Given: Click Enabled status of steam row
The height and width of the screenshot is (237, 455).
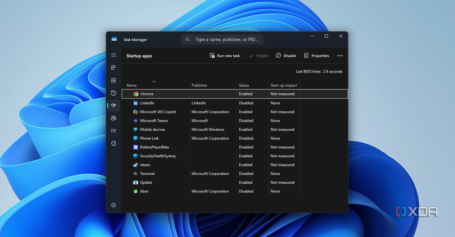Looking at the screenshot, I should (245, 164).
